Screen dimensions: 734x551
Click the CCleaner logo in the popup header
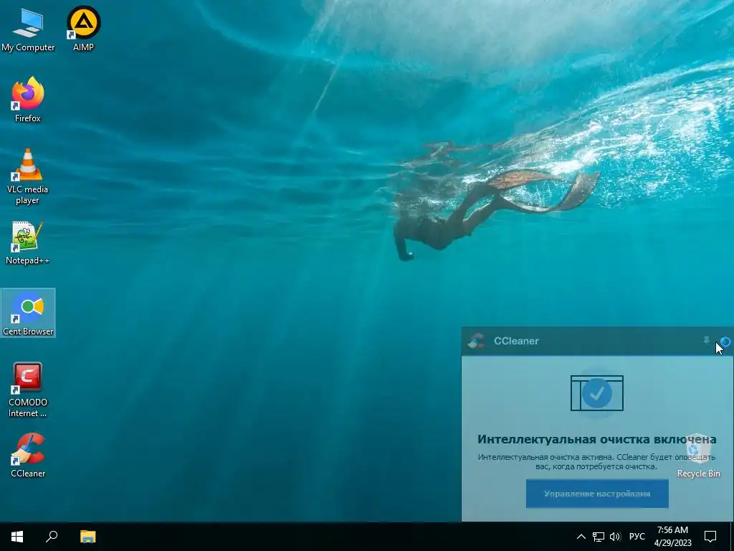pyautogui.click(x=477, y=341)
